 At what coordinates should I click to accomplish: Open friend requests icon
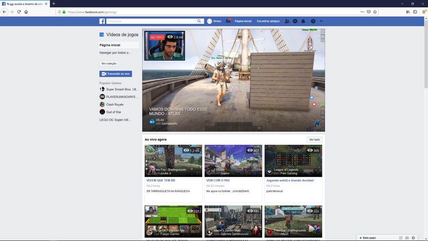tap(287, 21)
